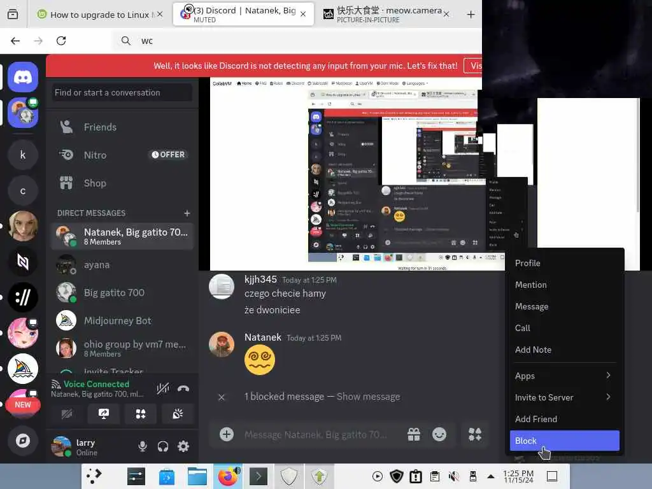Toggle noise suppression in voice panel

click(x=162, y=389)
